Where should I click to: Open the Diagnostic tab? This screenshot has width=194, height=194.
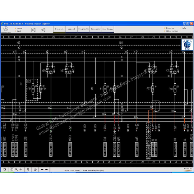pyautogui.click(x=83, y=29)
